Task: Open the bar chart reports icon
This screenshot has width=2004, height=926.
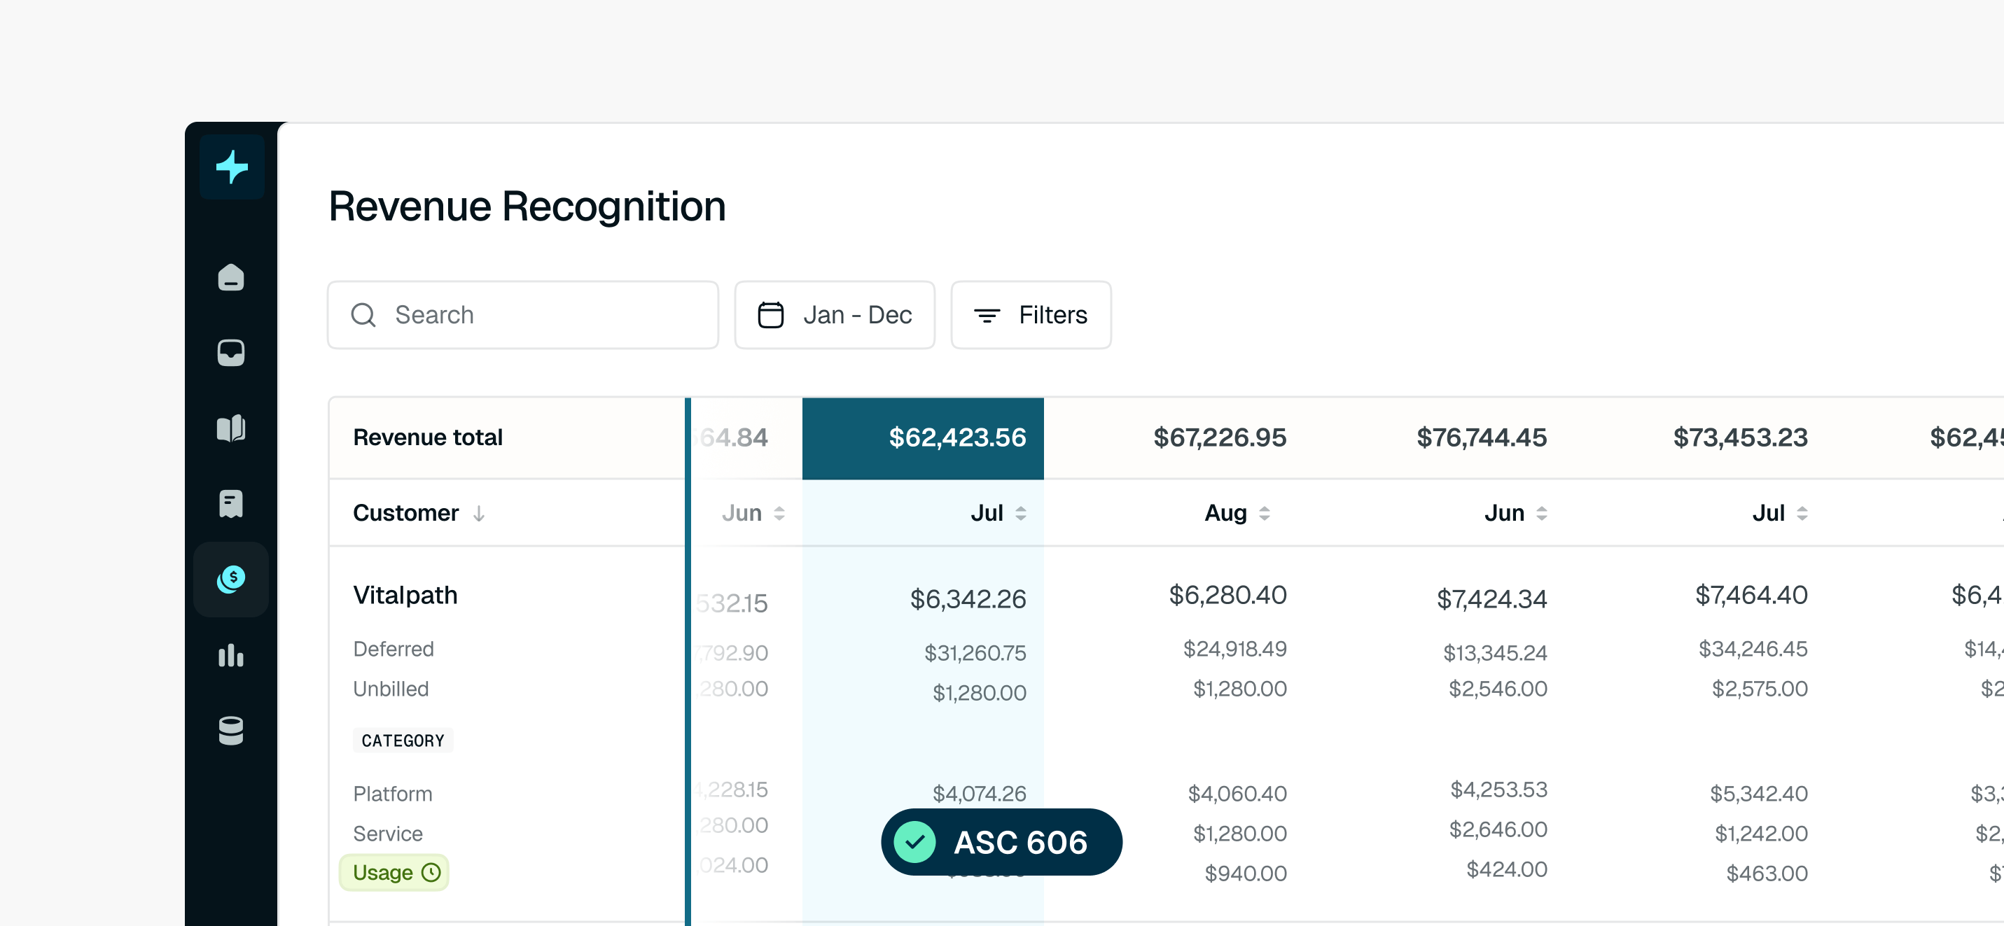Action: pos(231,654)
